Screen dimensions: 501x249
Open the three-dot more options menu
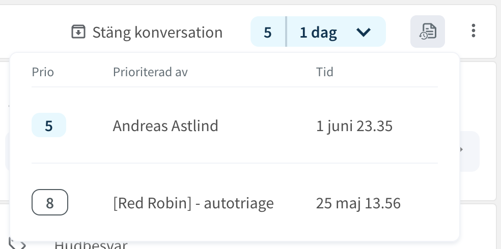click(474, 31)
